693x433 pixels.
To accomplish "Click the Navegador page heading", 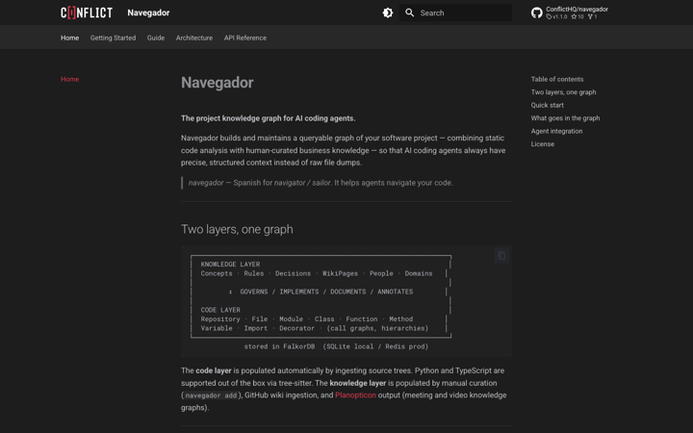I will [217, 83].
